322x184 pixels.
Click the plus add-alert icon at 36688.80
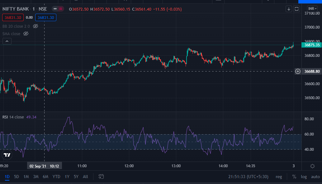coord(298,71)
